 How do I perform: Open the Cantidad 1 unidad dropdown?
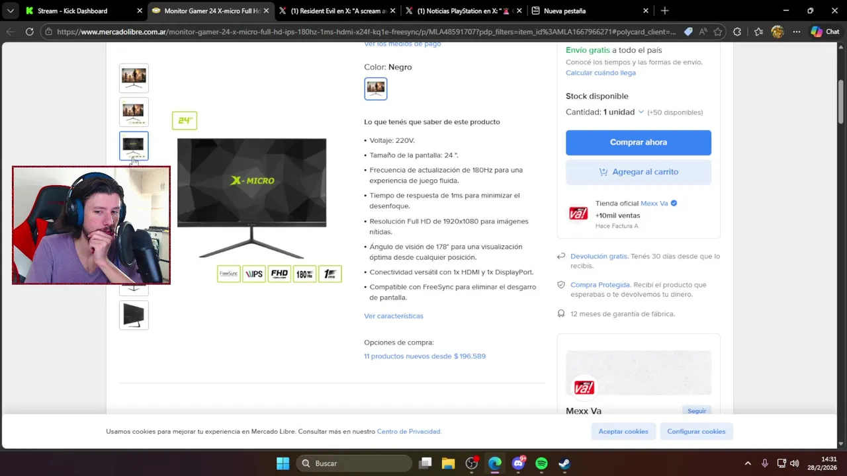pos(604,112)
